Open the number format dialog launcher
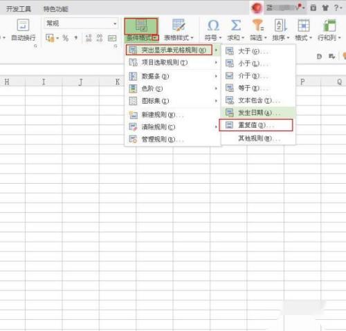346x331 pixels. (x=116, y=46)
